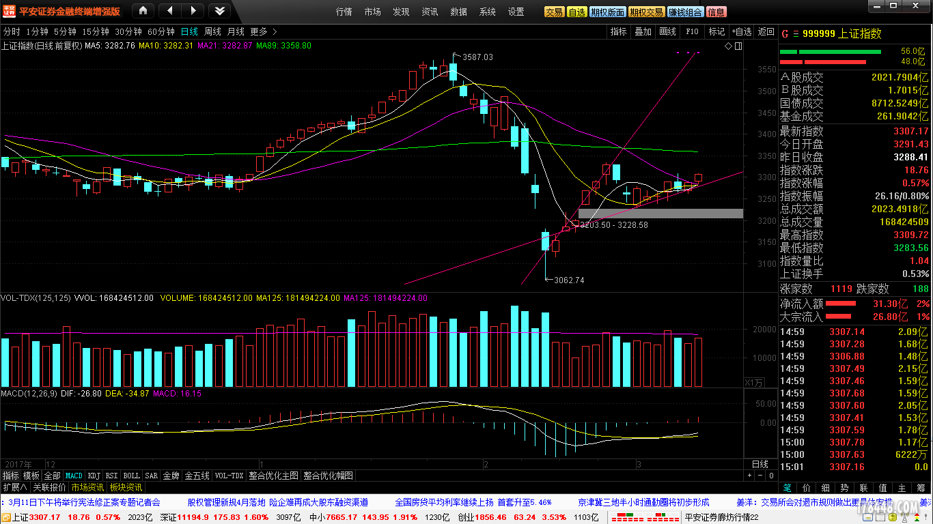Viewport: 933px width, 524px height.
Task: Click the Ping An Securities logo
Action: click(8, 11)
